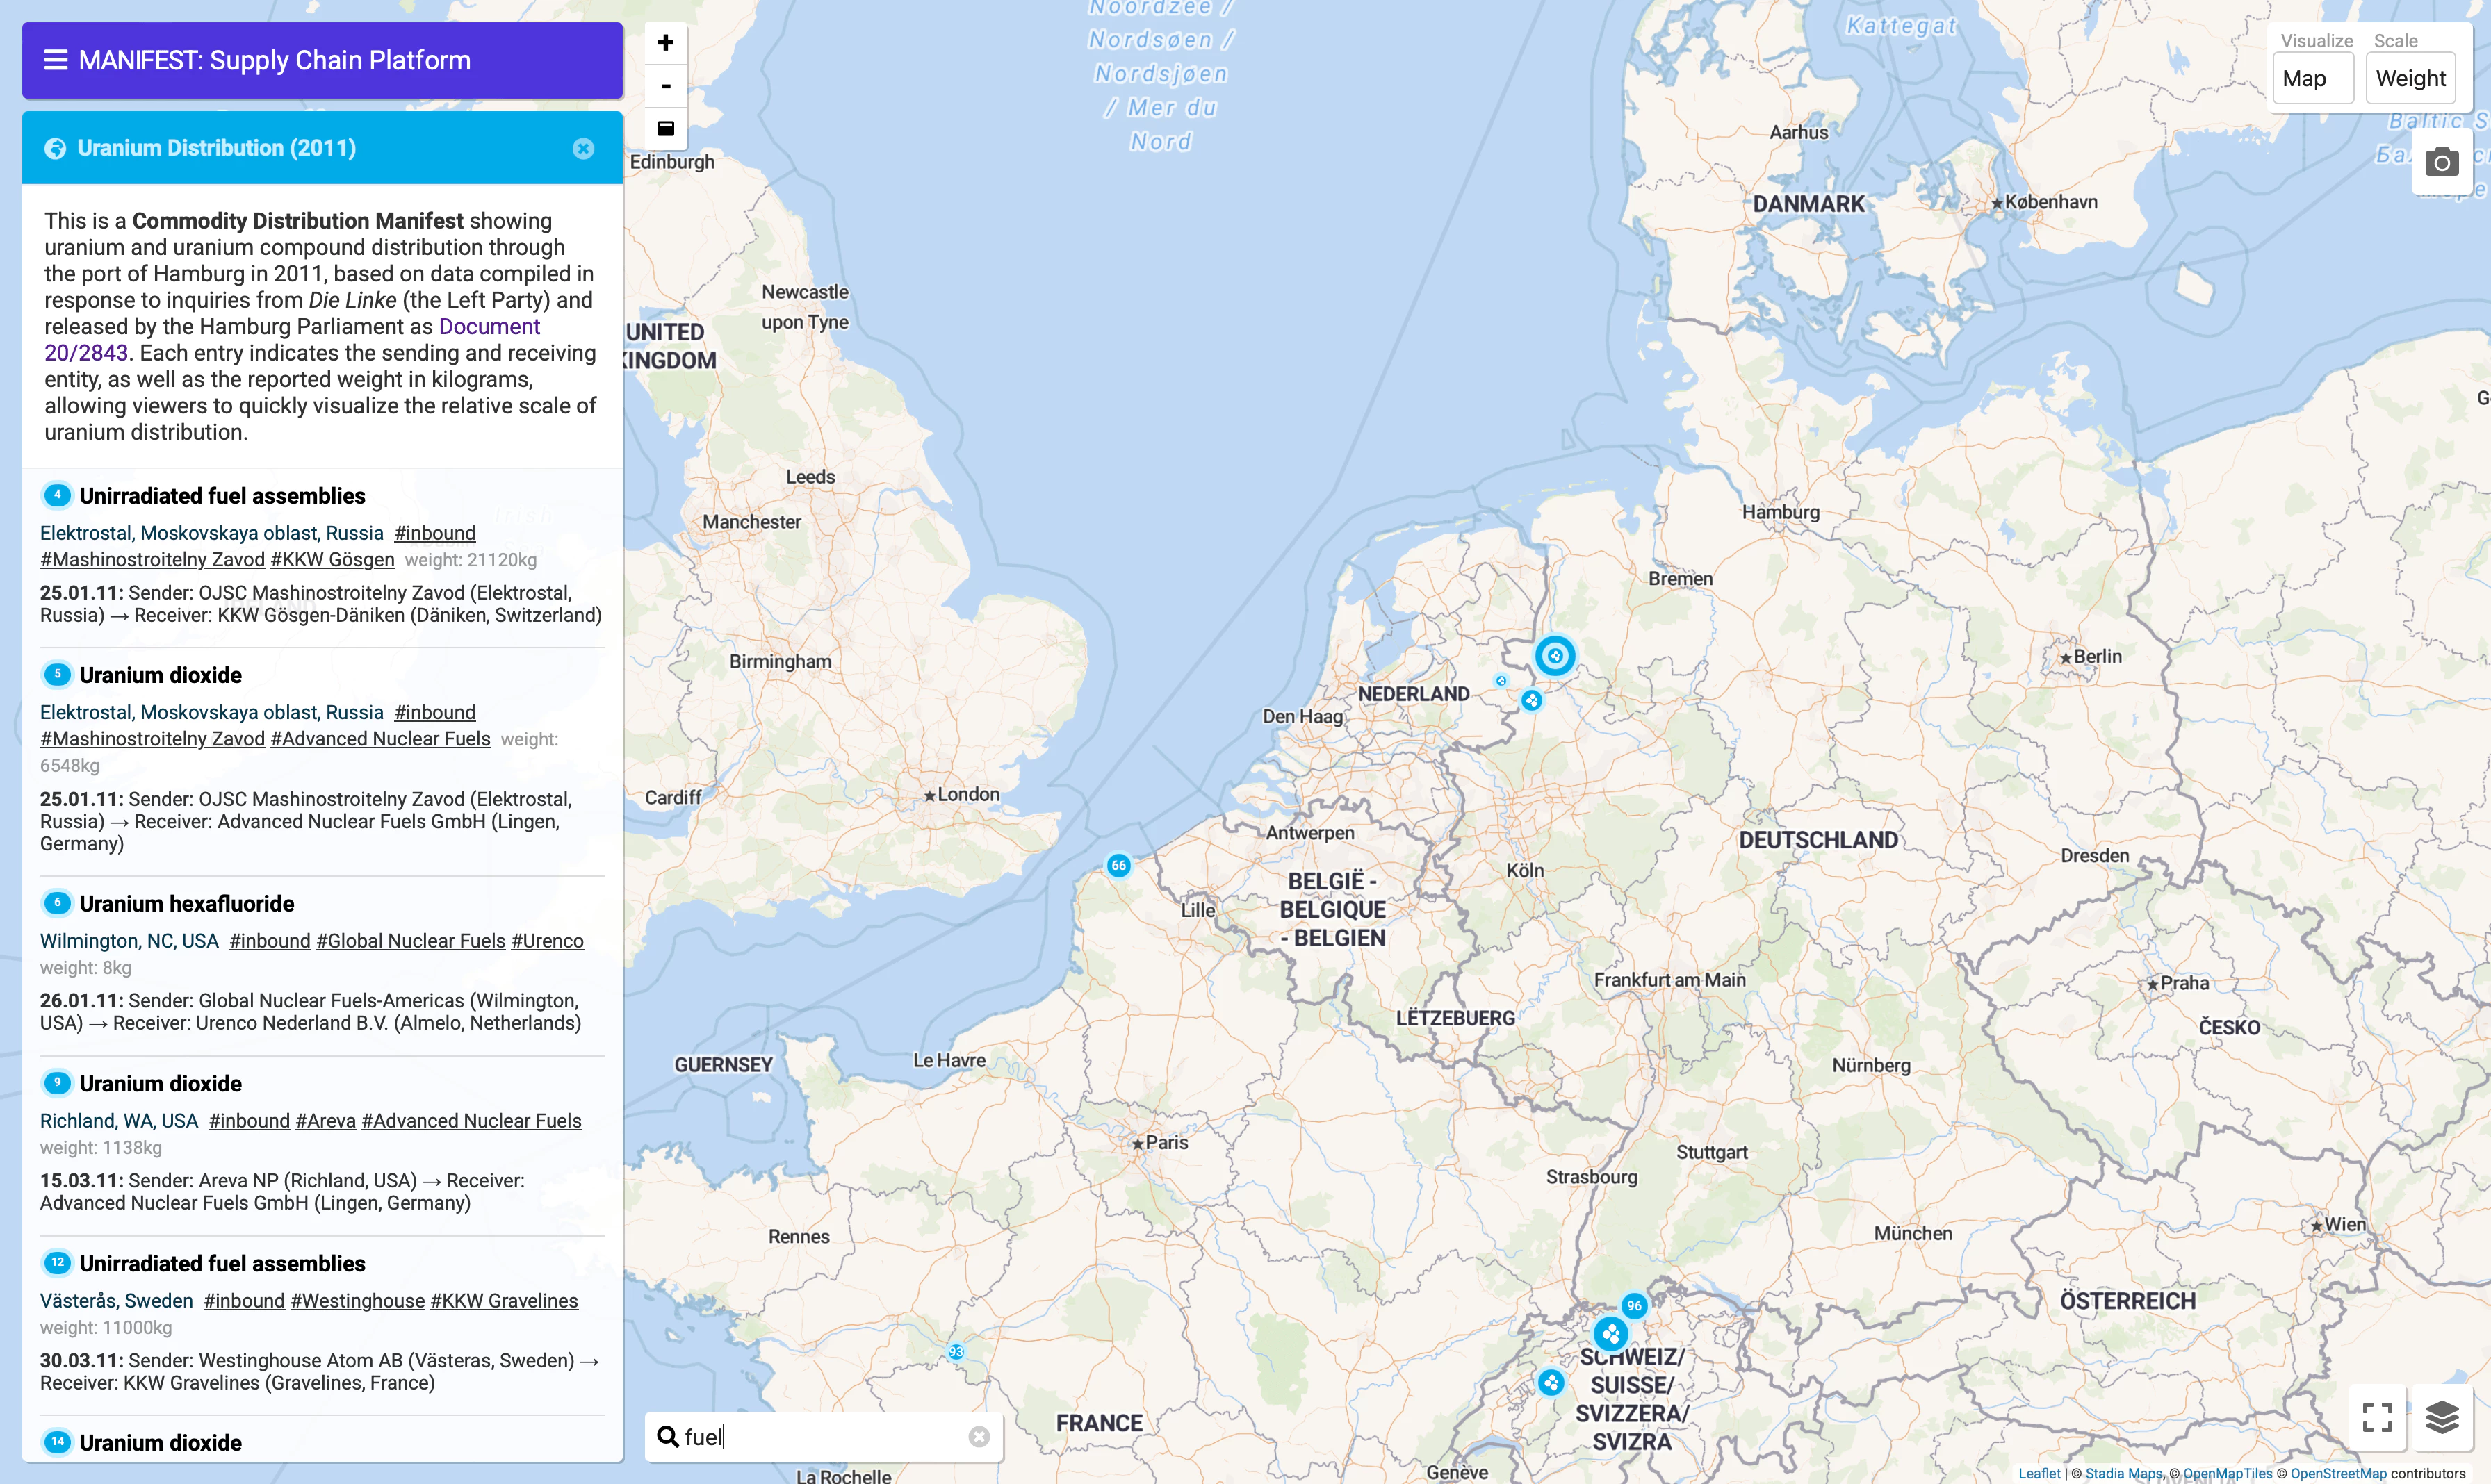2491x1484 pixels.
Task: Click the MANIFEST: Supply Chain Platform title
Action: coord(275,60)
